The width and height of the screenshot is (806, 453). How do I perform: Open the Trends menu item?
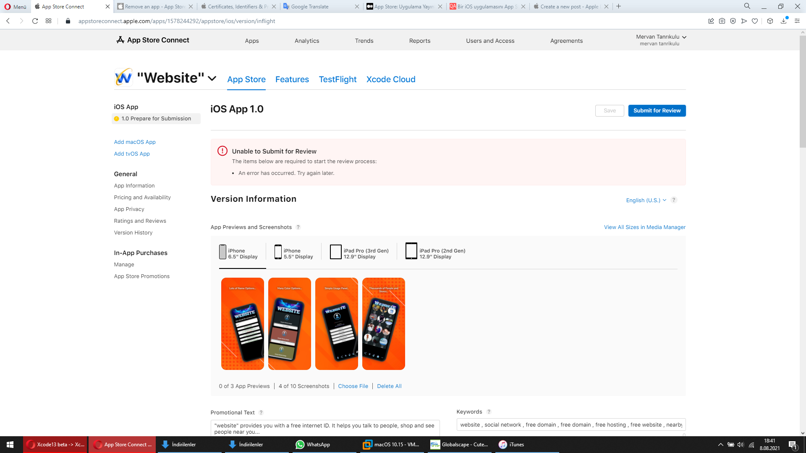click(364, 41)
